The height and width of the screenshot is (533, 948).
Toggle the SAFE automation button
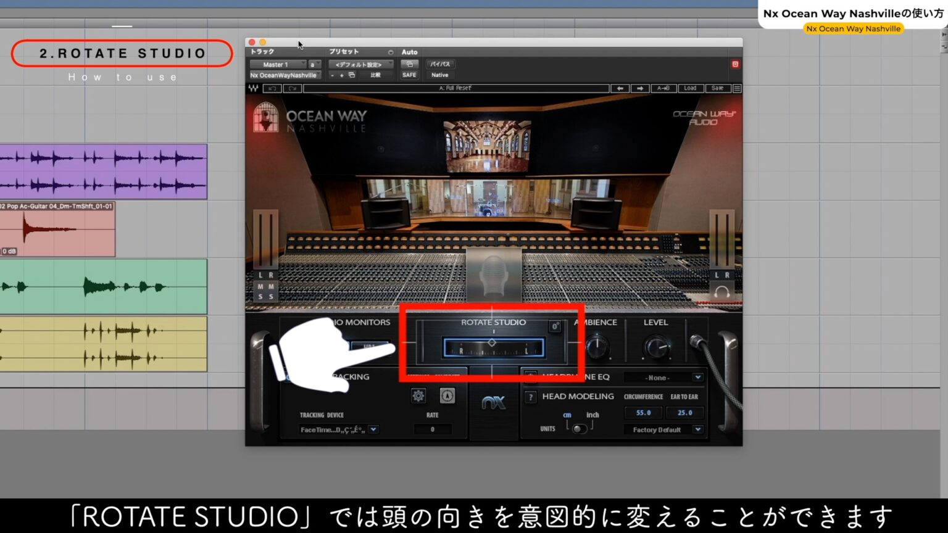coord(409,75)
